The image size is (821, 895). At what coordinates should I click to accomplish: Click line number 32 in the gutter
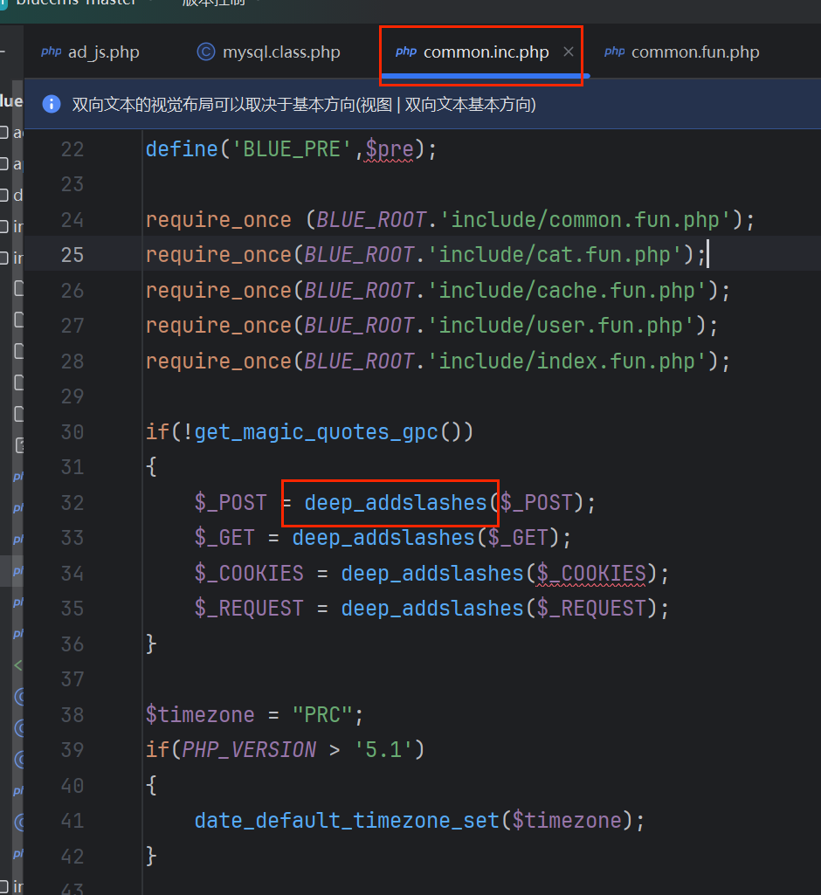(72, 503)
